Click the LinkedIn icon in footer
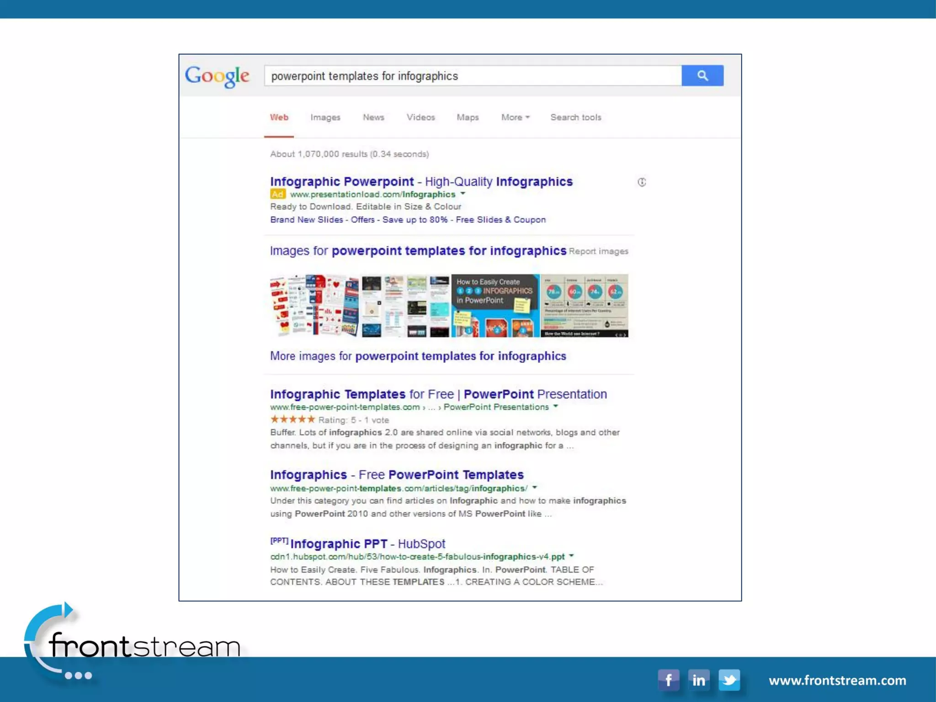Screen dimensions: 936x702 pos(698,680)
